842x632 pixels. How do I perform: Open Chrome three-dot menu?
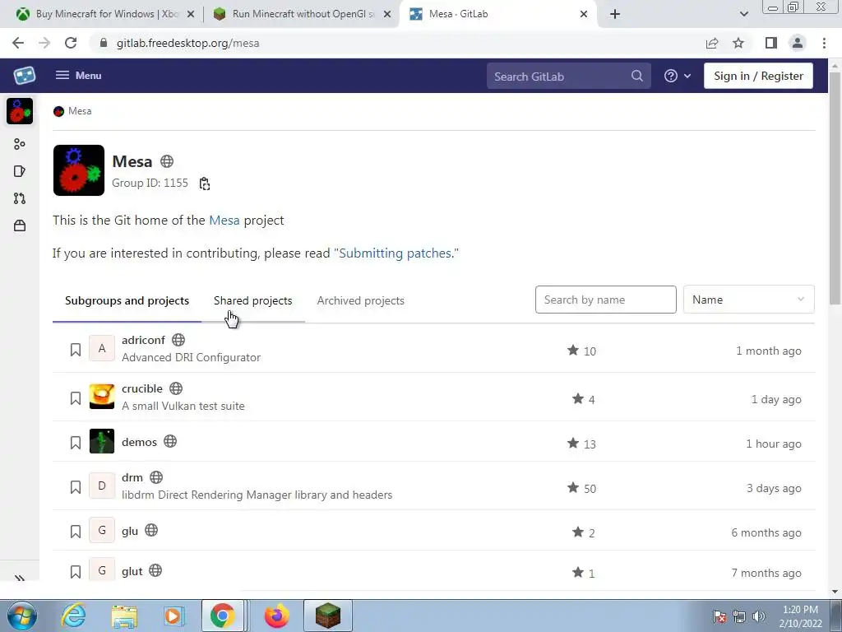pos(824,43)
